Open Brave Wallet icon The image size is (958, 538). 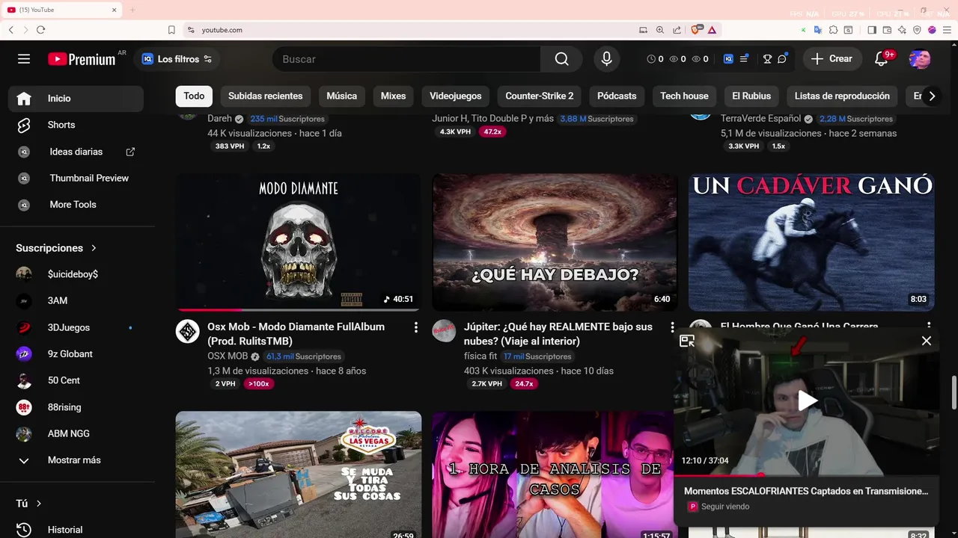pos(887,30)
